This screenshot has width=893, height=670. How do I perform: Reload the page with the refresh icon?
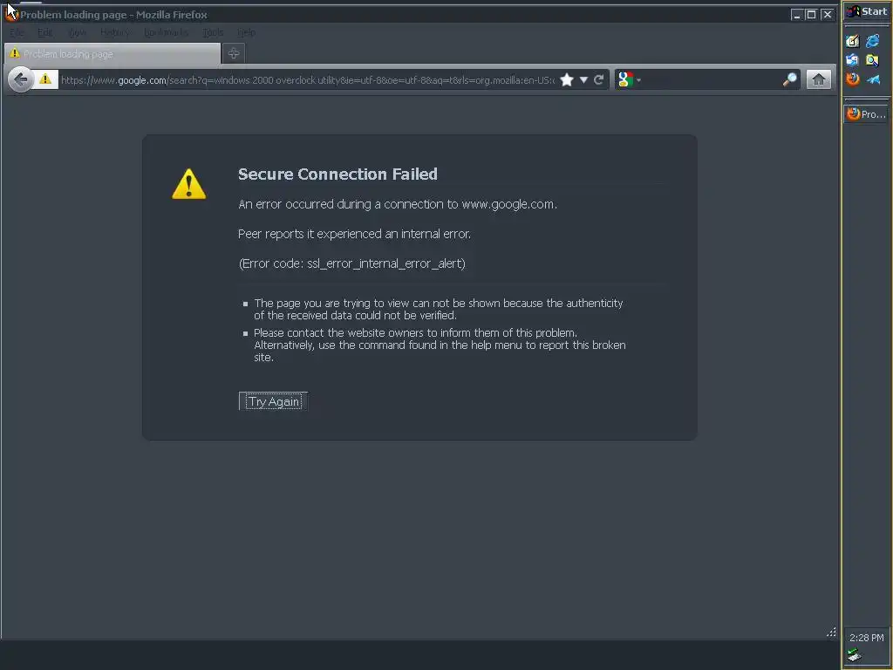(x=598, y=79)
